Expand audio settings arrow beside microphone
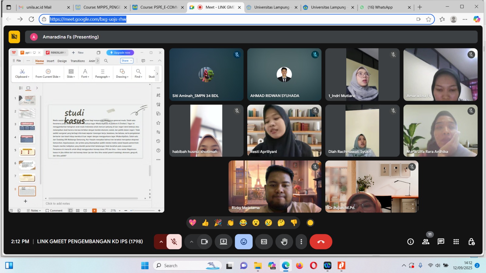This screenshot has height=273, width=486. pos(161,242)
